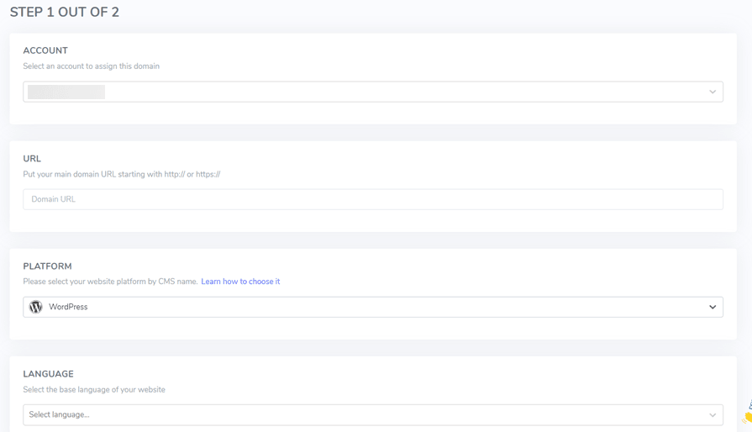Image resolution: width=752 pixels, height=432 pixels.
Task: Click the 'WordPress' selected platform text
Action: (68, 308)
